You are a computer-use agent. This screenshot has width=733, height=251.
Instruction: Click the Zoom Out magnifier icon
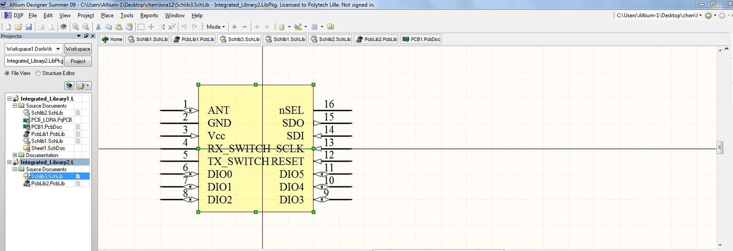click(x=86, y=27)
